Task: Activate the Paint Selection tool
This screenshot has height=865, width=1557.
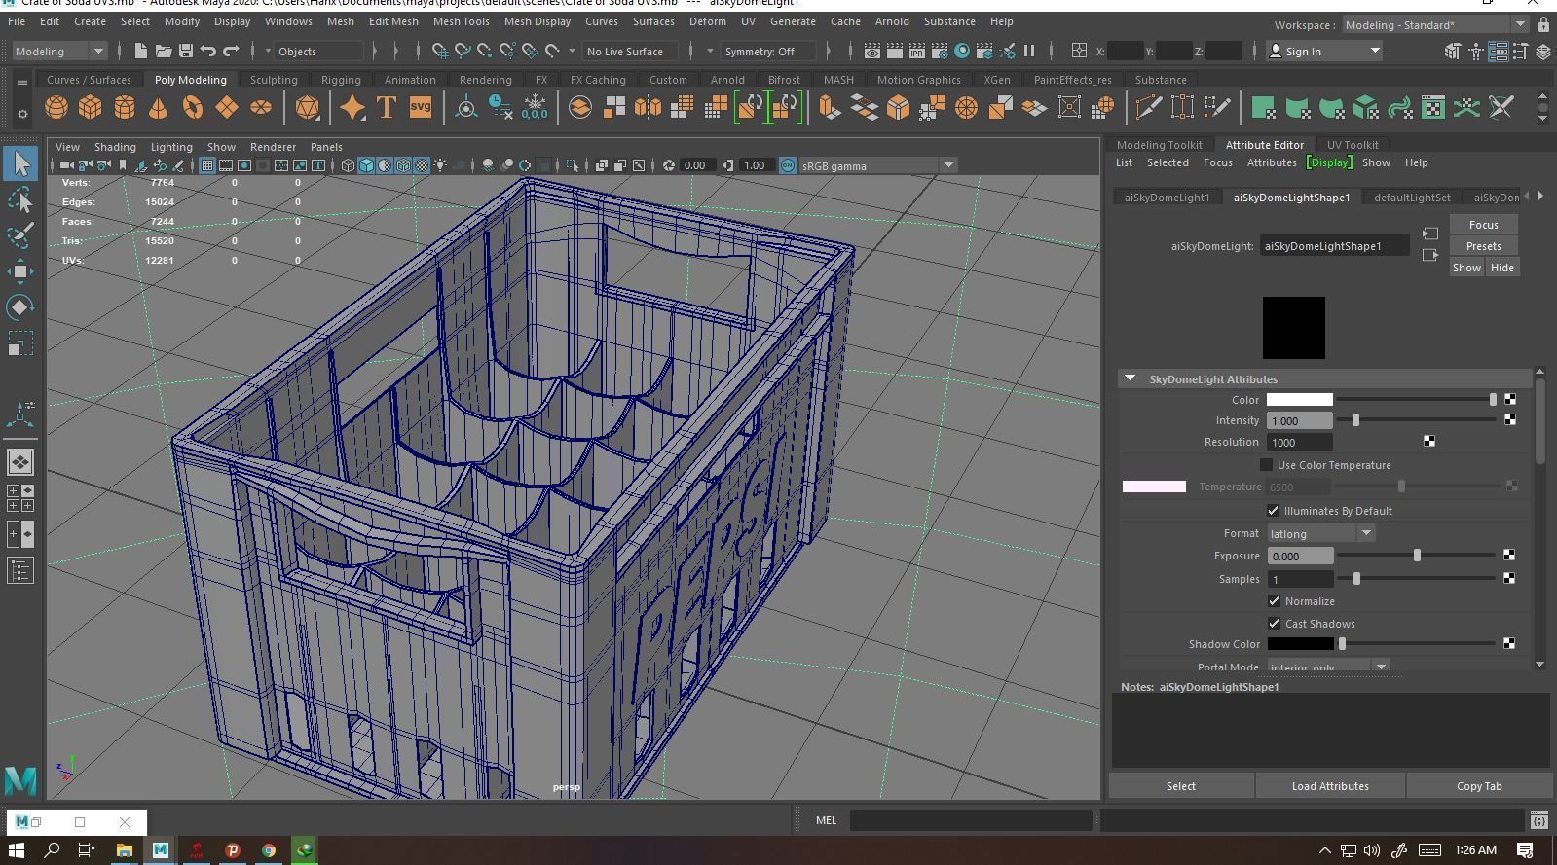Action: 20,235
